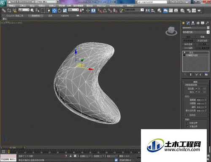Toggle the Angle Snap icon

105,11
